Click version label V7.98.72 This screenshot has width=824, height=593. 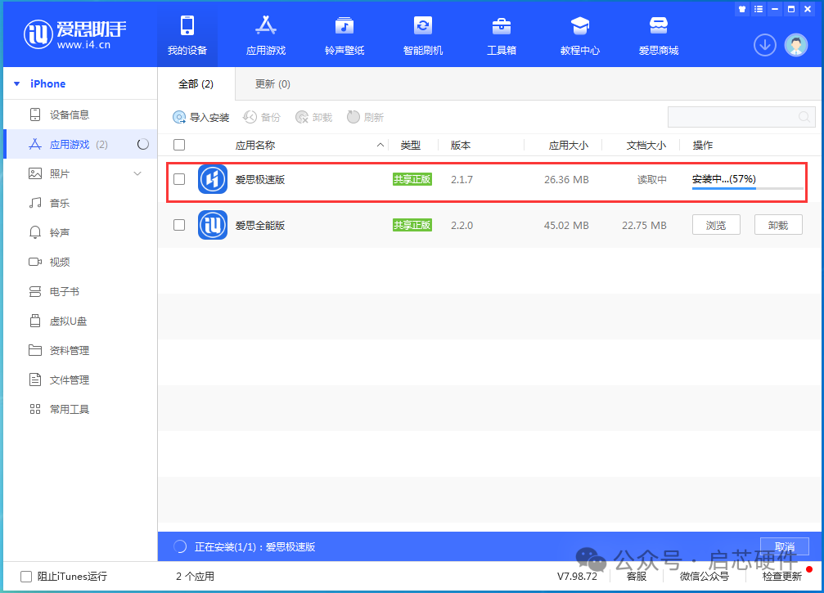pos(577,577)
